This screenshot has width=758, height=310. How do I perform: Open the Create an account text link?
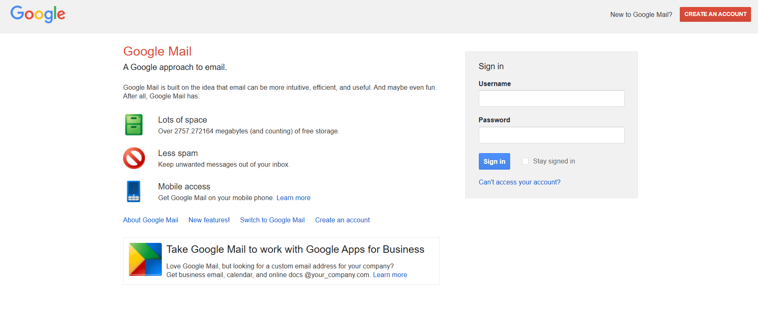click(x=343, y=220)
